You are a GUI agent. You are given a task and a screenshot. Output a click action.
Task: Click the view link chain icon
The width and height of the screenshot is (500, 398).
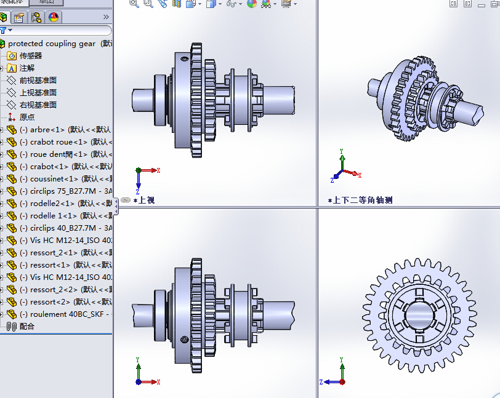(x=126, y=200)
